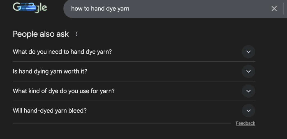Choose the question "Will hand-dyed yarn bleed?"
This screenshot has width=287, height=139.
[50, 110]
